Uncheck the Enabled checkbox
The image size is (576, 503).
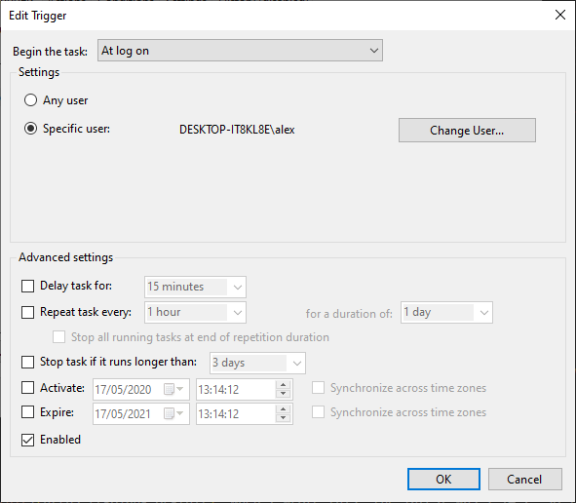tap(27, 440)
